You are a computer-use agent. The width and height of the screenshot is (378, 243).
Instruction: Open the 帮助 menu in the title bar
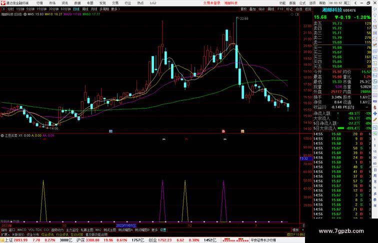pos(322,3)
